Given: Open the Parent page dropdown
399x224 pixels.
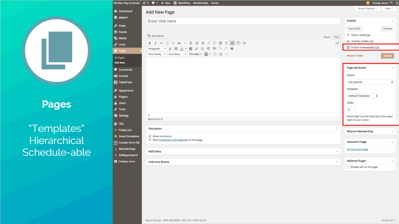Looking at the screenshot, I should coord(370,82).
